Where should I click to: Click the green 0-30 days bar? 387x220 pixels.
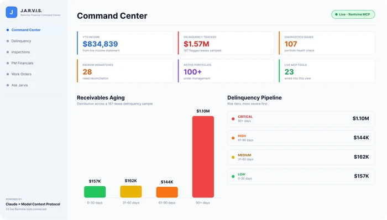click(95, 192)
